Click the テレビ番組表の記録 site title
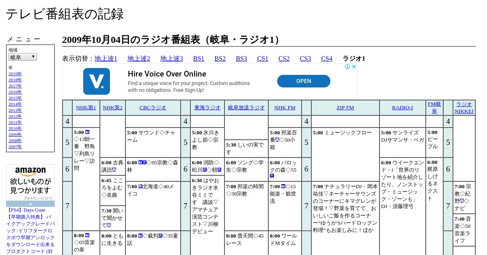This screenshot has height=255, width=487. pyautogui.click(x=65, y=14)
